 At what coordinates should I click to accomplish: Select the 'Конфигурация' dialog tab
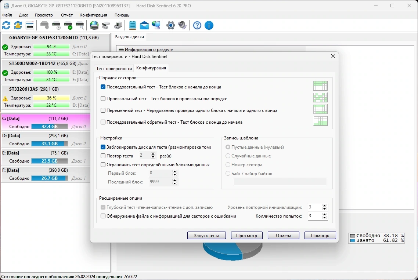pos(151,68)
